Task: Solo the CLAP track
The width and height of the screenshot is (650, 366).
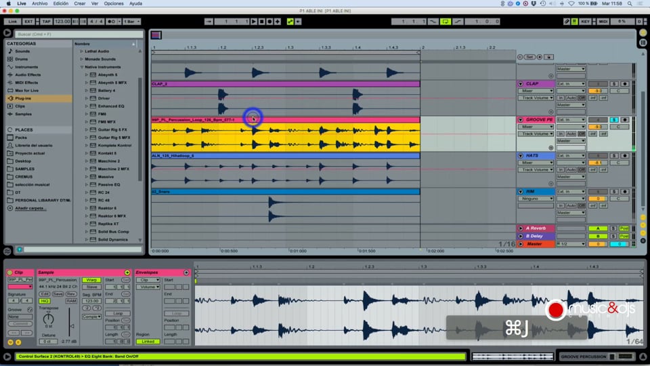Action: pos(614,84)
